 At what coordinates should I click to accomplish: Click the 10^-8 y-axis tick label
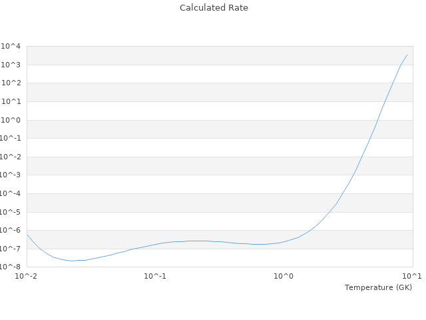coord(10,267)
